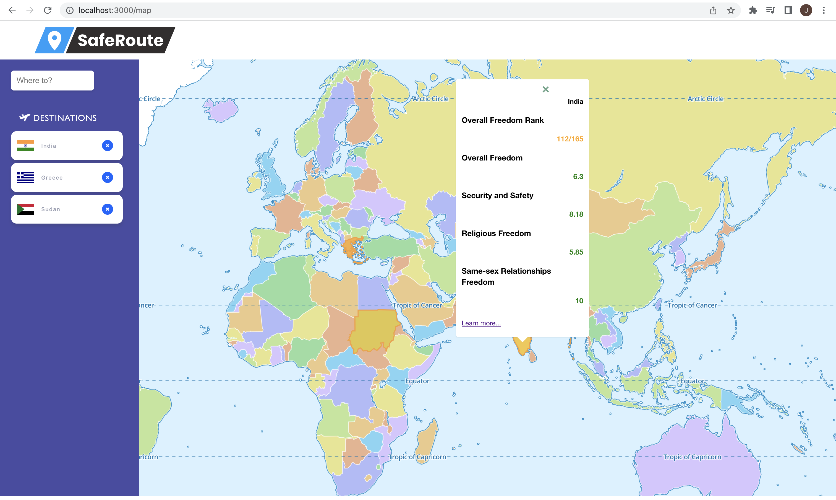Open the browser extensions puzzle icon

(x=753, y=11)
